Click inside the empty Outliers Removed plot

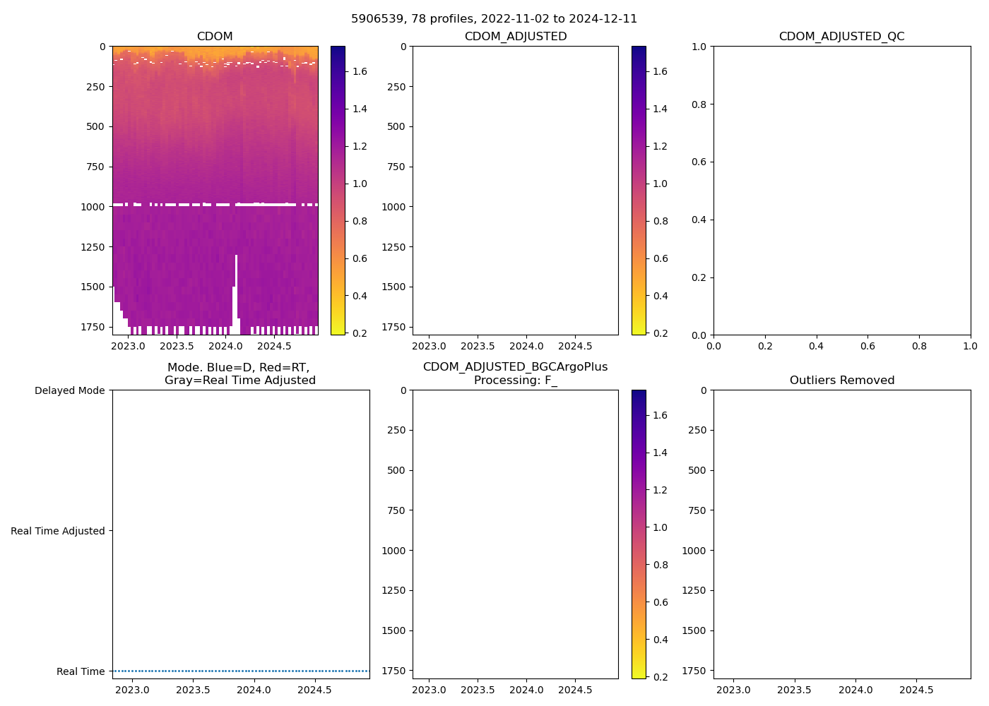click(841, 534)
